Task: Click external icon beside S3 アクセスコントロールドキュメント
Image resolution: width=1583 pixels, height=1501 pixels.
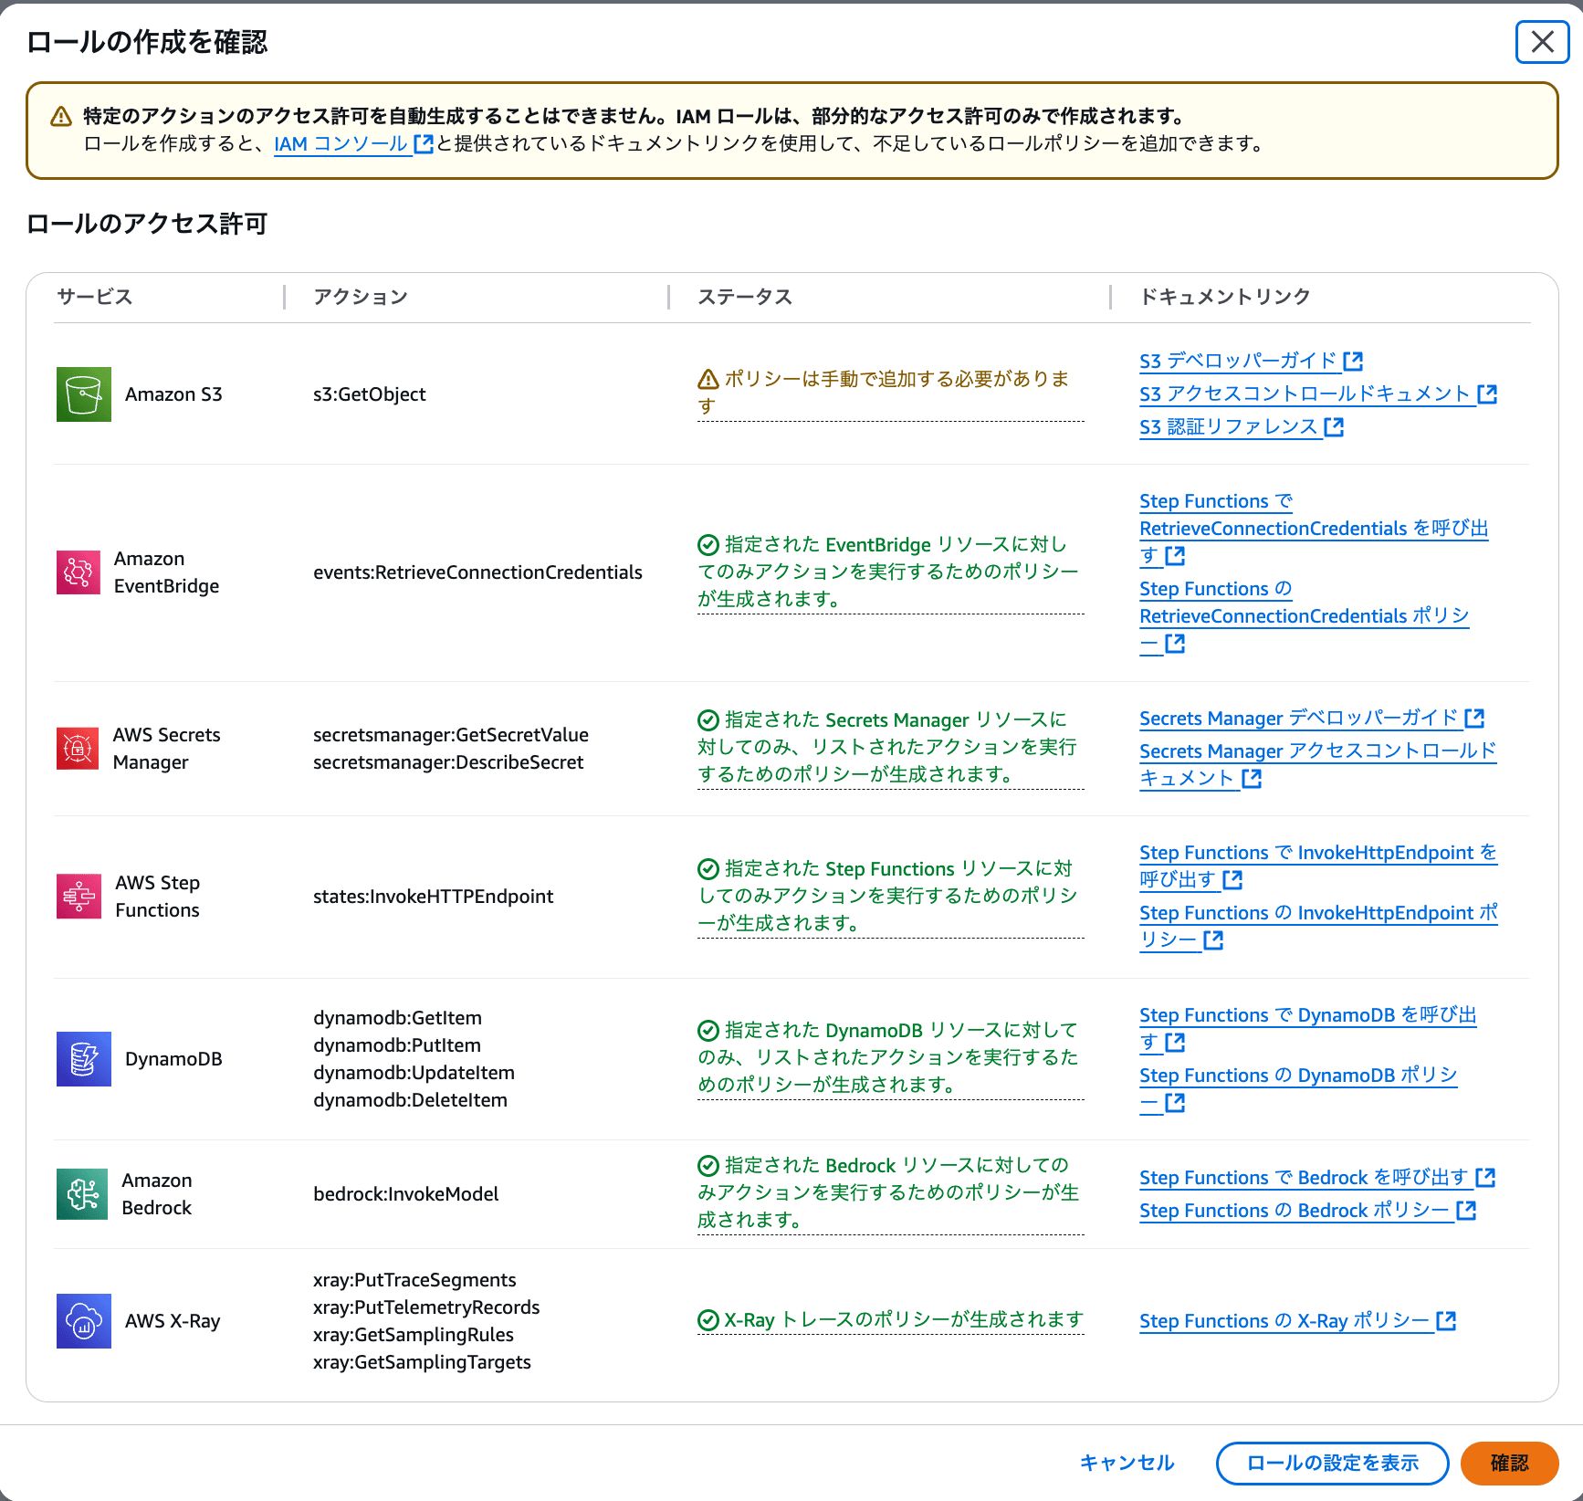Action: pyautogui.click(x=1488, y=394)
